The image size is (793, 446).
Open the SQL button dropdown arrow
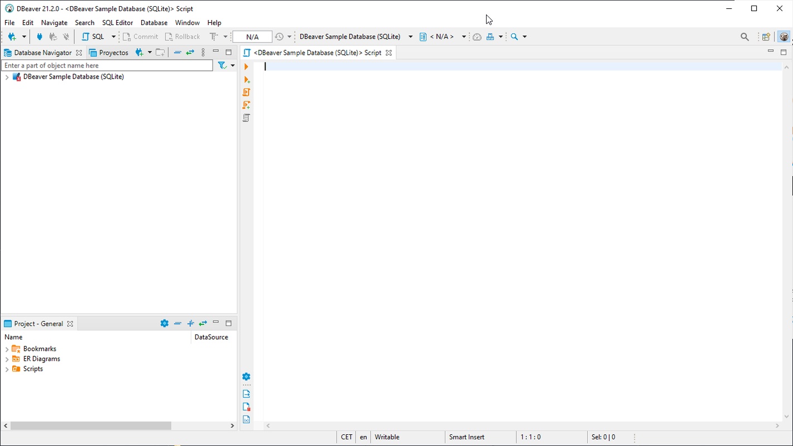coord(113,37)
